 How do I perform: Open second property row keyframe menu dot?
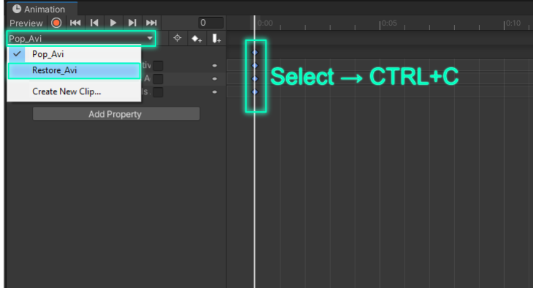215,79
